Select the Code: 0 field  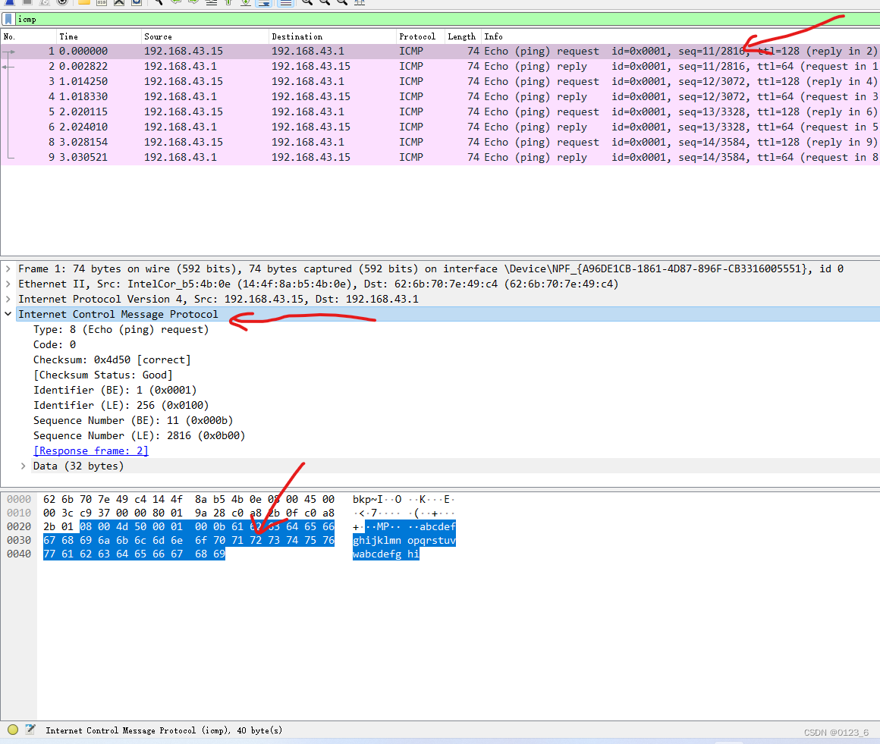[x=55, y=344]
